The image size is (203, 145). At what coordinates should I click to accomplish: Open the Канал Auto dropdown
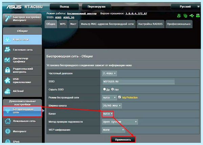(x=108, y=114)
